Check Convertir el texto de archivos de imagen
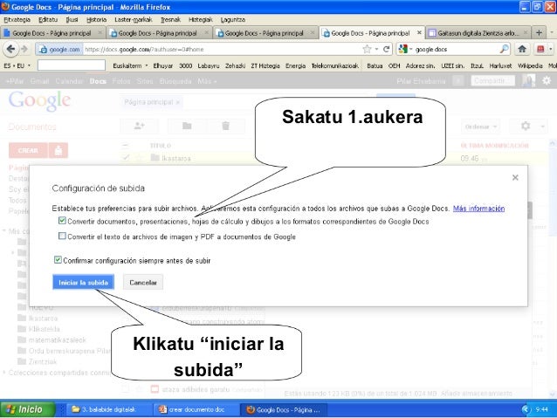This screenshot has width=557, height=418. [x=62, y=236]
